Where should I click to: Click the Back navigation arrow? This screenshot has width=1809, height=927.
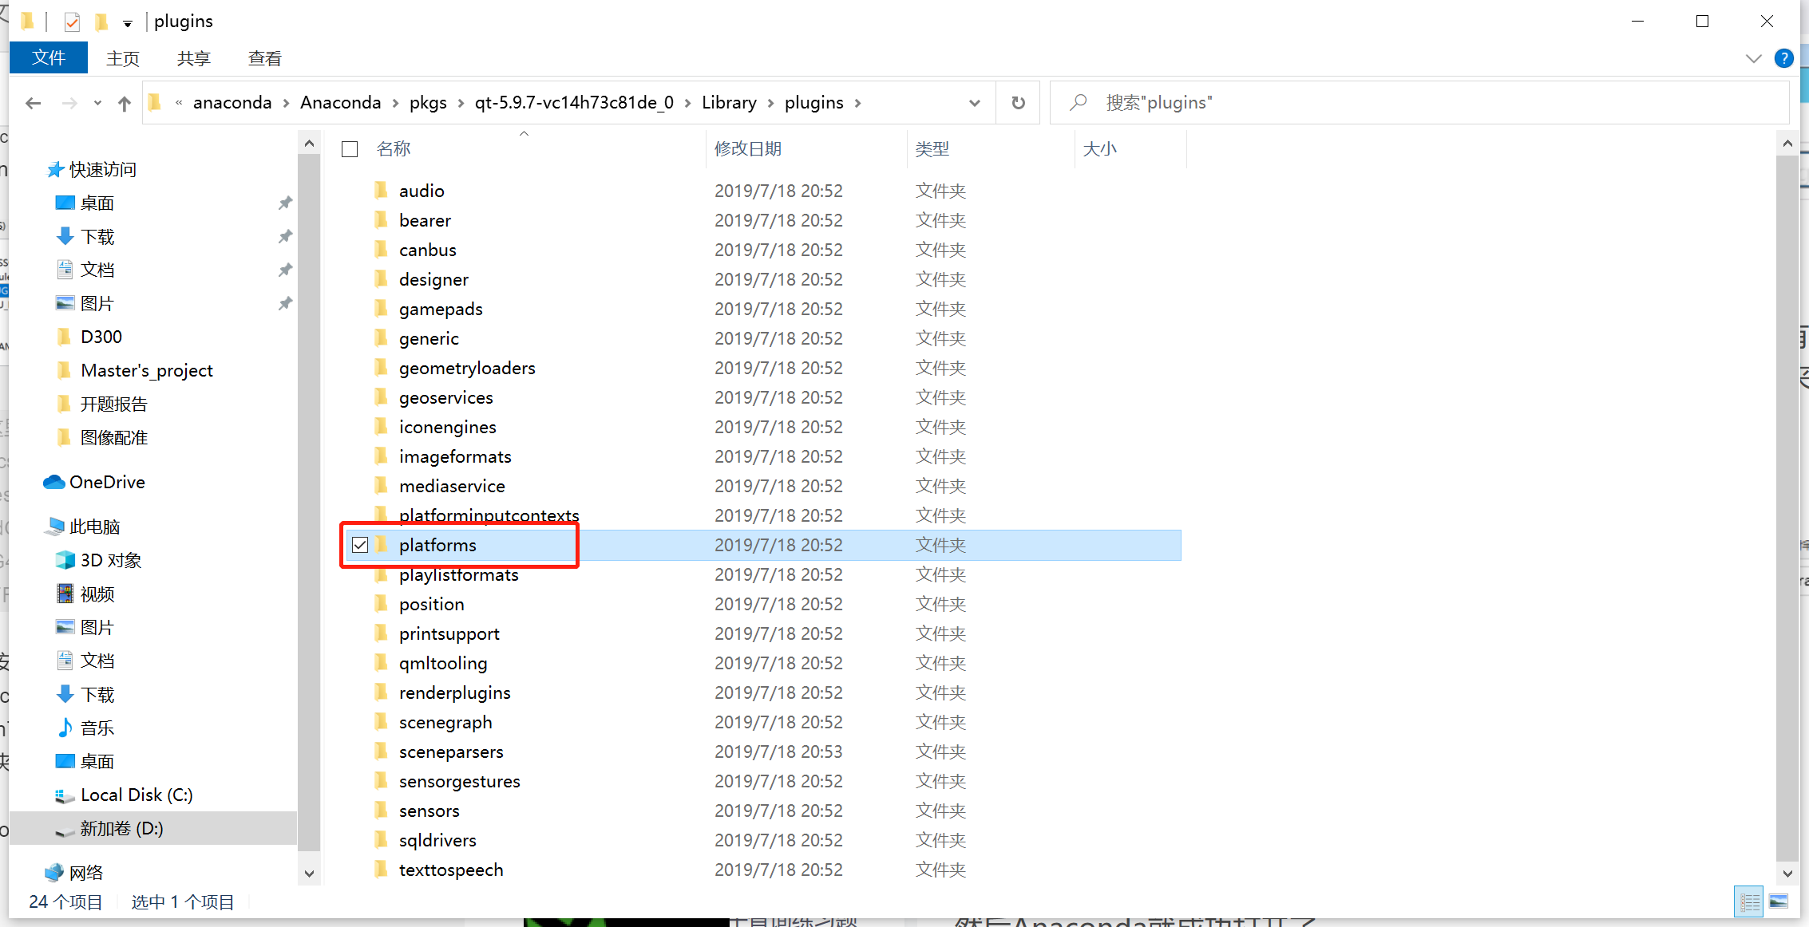(33, 103)
